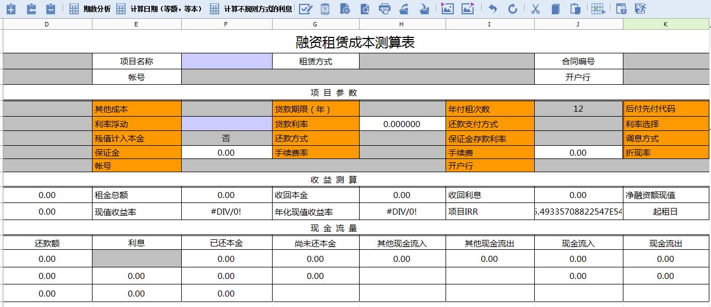Click the 手续费 value cell 0.00
Screen dimensions: 711x307
tap(578, 152)
